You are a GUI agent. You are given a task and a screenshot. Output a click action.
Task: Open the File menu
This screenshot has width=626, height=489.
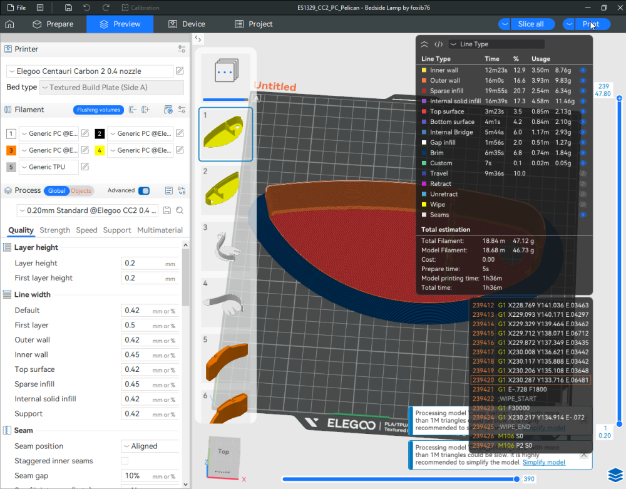[16, 8]
